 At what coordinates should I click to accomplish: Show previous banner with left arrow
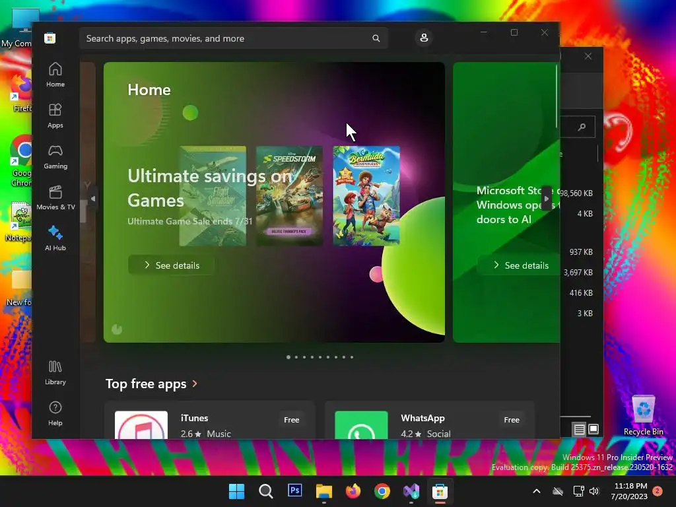pos(93,199)
